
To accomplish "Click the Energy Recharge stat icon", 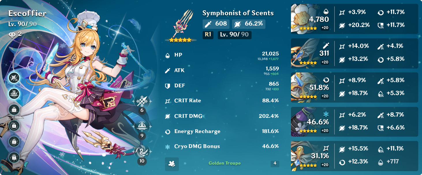I will [167, 132].
